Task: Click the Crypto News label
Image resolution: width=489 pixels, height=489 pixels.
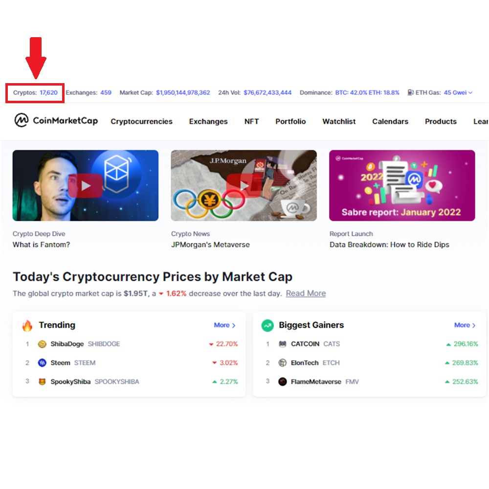Action: 191,234
